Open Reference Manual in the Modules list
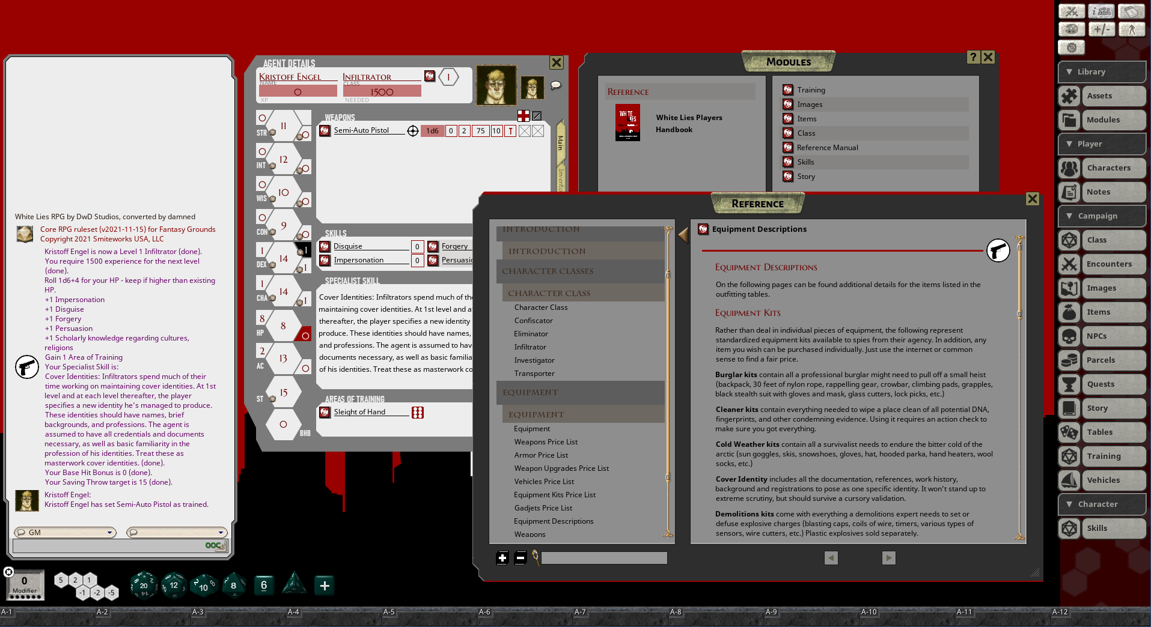Viewport: 1151px width, 627px height. pyautogui.click(x=827, y=148)
